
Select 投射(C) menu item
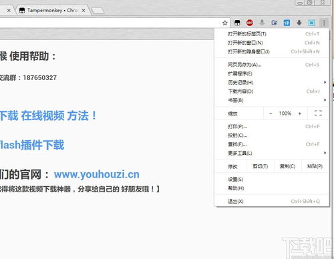(272, 136)
